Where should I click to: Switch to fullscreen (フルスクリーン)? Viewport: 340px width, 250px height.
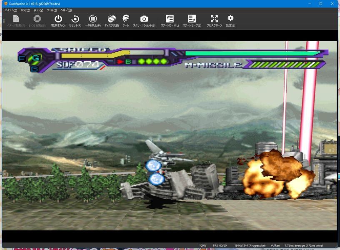point(214,21)
